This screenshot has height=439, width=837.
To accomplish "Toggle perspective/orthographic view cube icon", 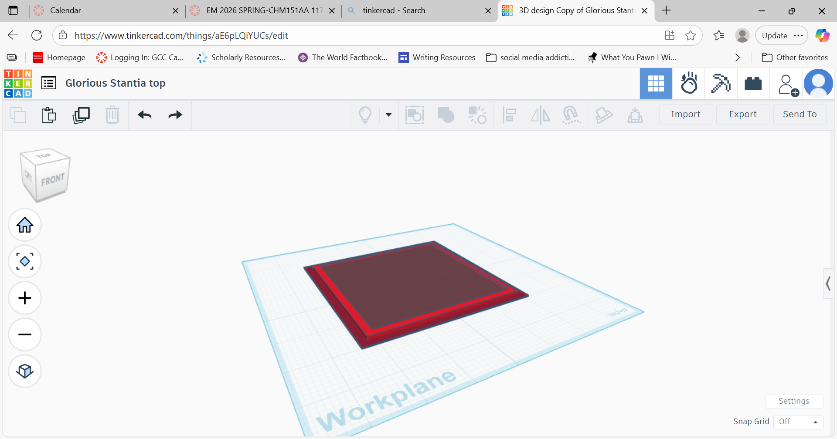I will pyautogui.click(x=25, y=371).
